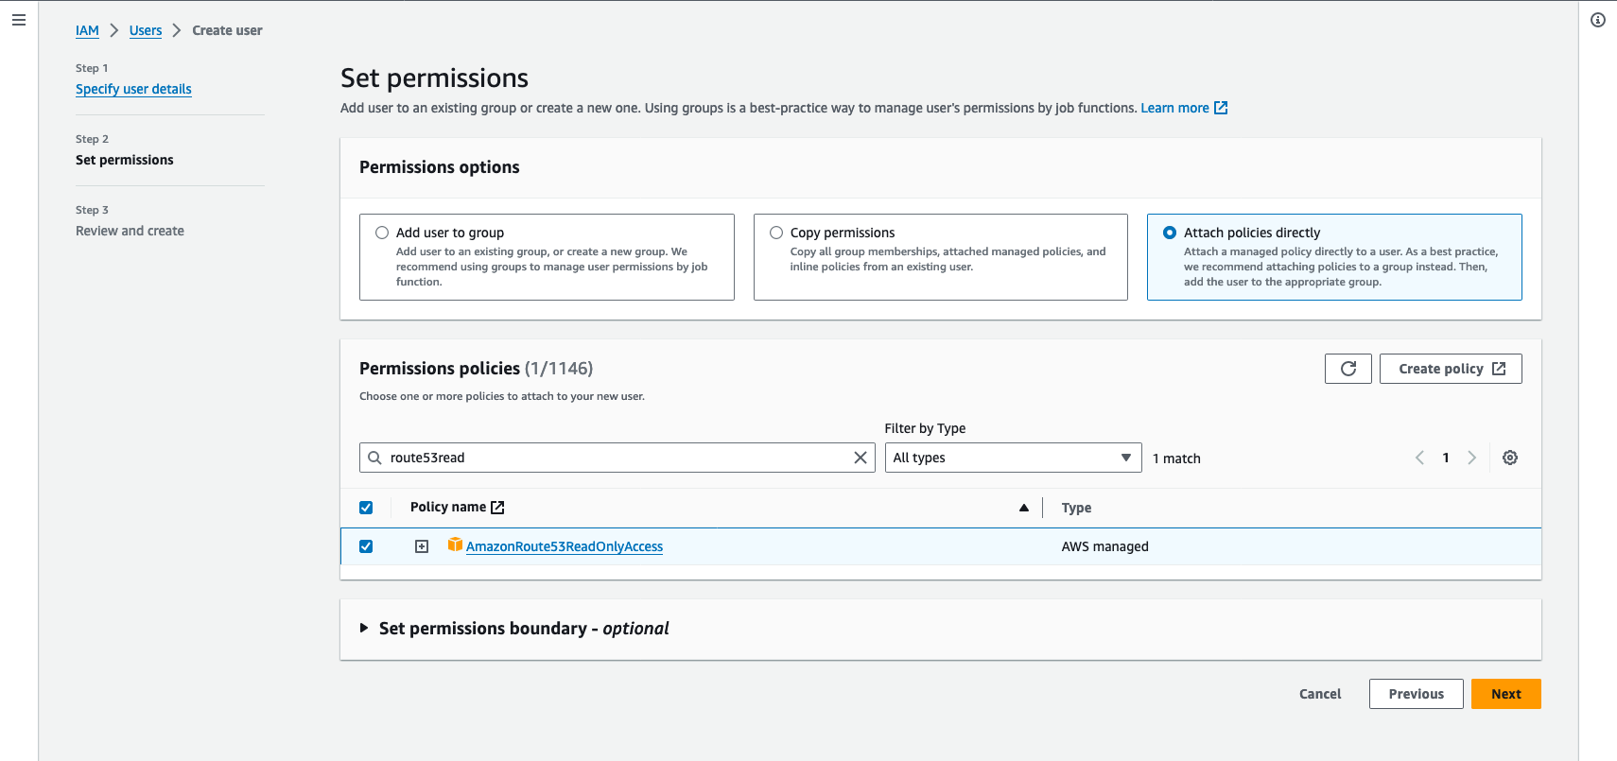Viewport: 1617px width, 761px height.
Task: Go to IAM breadcrumb
Action: pyautogui.click(x=87, y=30)
